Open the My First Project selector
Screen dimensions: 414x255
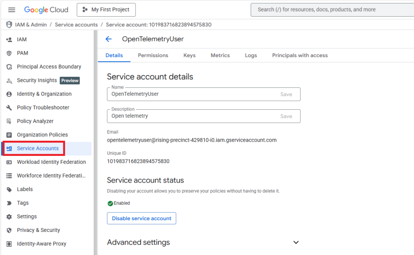click(106, 10)
